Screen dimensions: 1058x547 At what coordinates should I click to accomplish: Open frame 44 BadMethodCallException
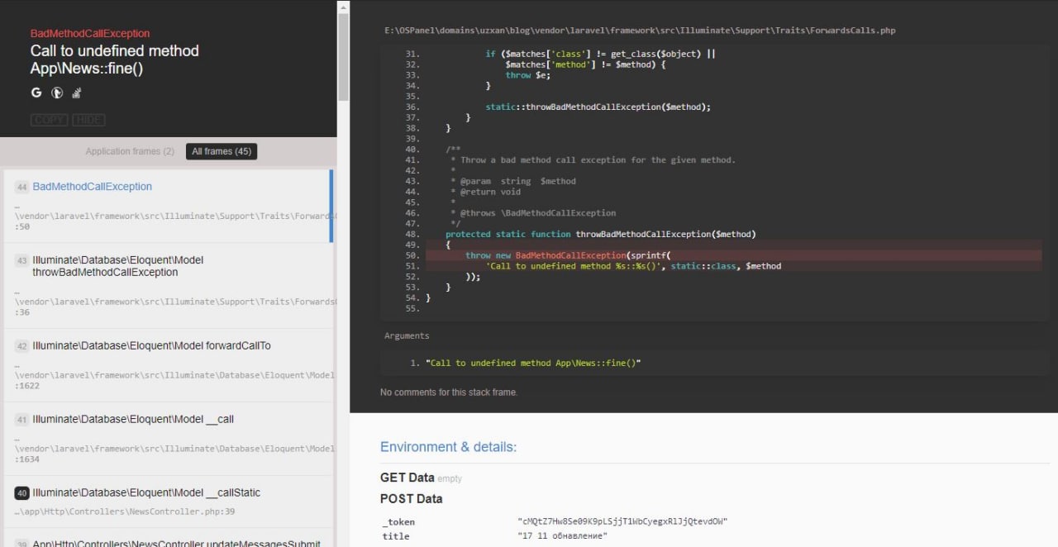(x=92, y=187)
